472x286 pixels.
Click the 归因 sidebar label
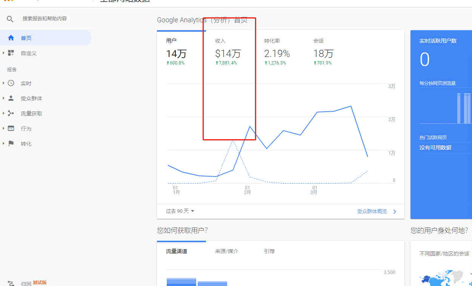click(26, 284)
